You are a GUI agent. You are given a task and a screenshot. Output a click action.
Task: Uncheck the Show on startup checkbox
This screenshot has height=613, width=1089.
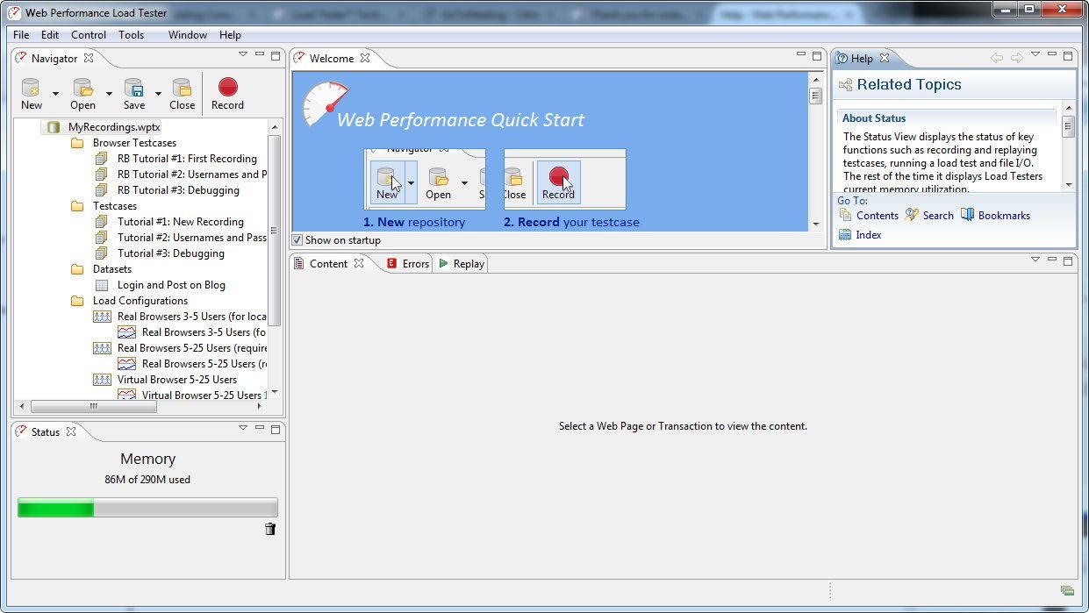point(297,239)
